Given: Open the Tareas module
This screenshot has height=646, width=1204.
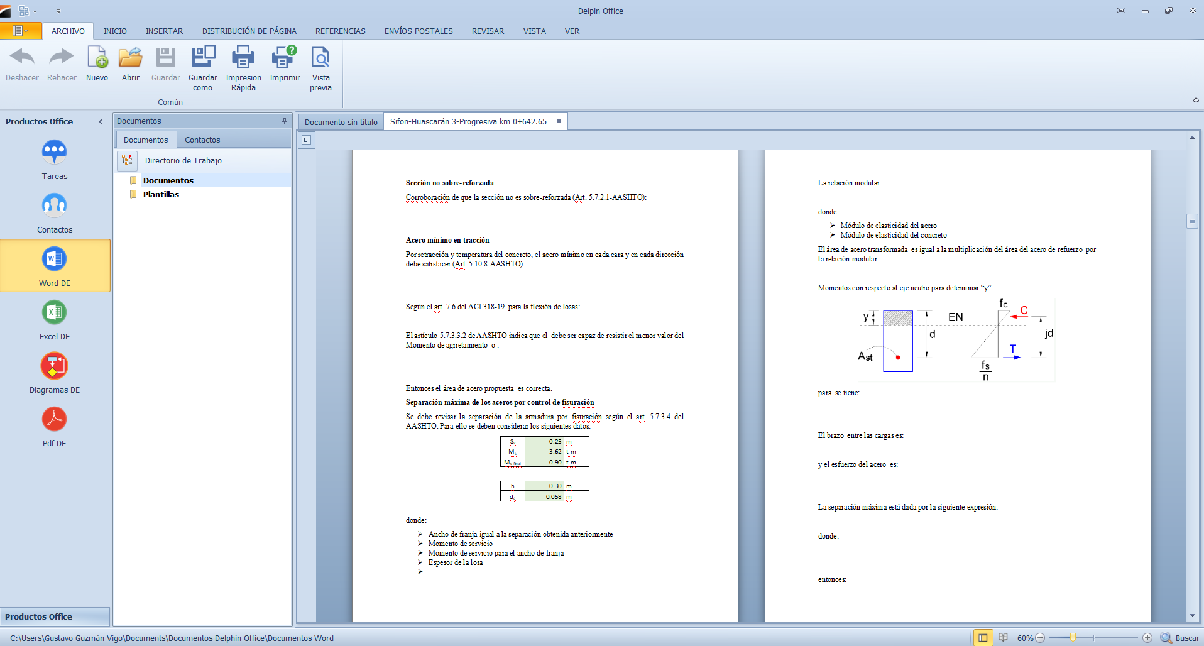Looking at the screenshot, I should (55, 152).
